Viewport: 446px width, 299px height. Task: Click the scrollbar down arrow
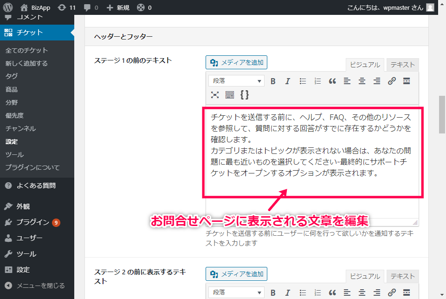click(442, 295)
